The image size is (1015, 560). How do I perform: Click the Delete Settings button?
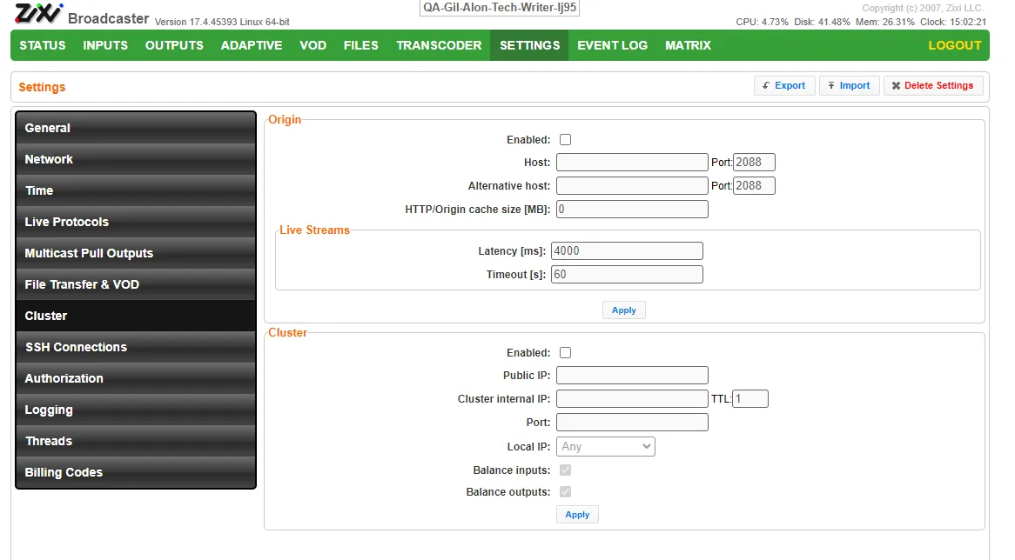coord(933,85)
